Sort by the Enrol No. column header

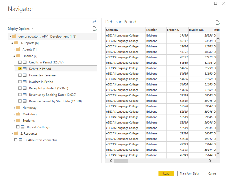173,30
